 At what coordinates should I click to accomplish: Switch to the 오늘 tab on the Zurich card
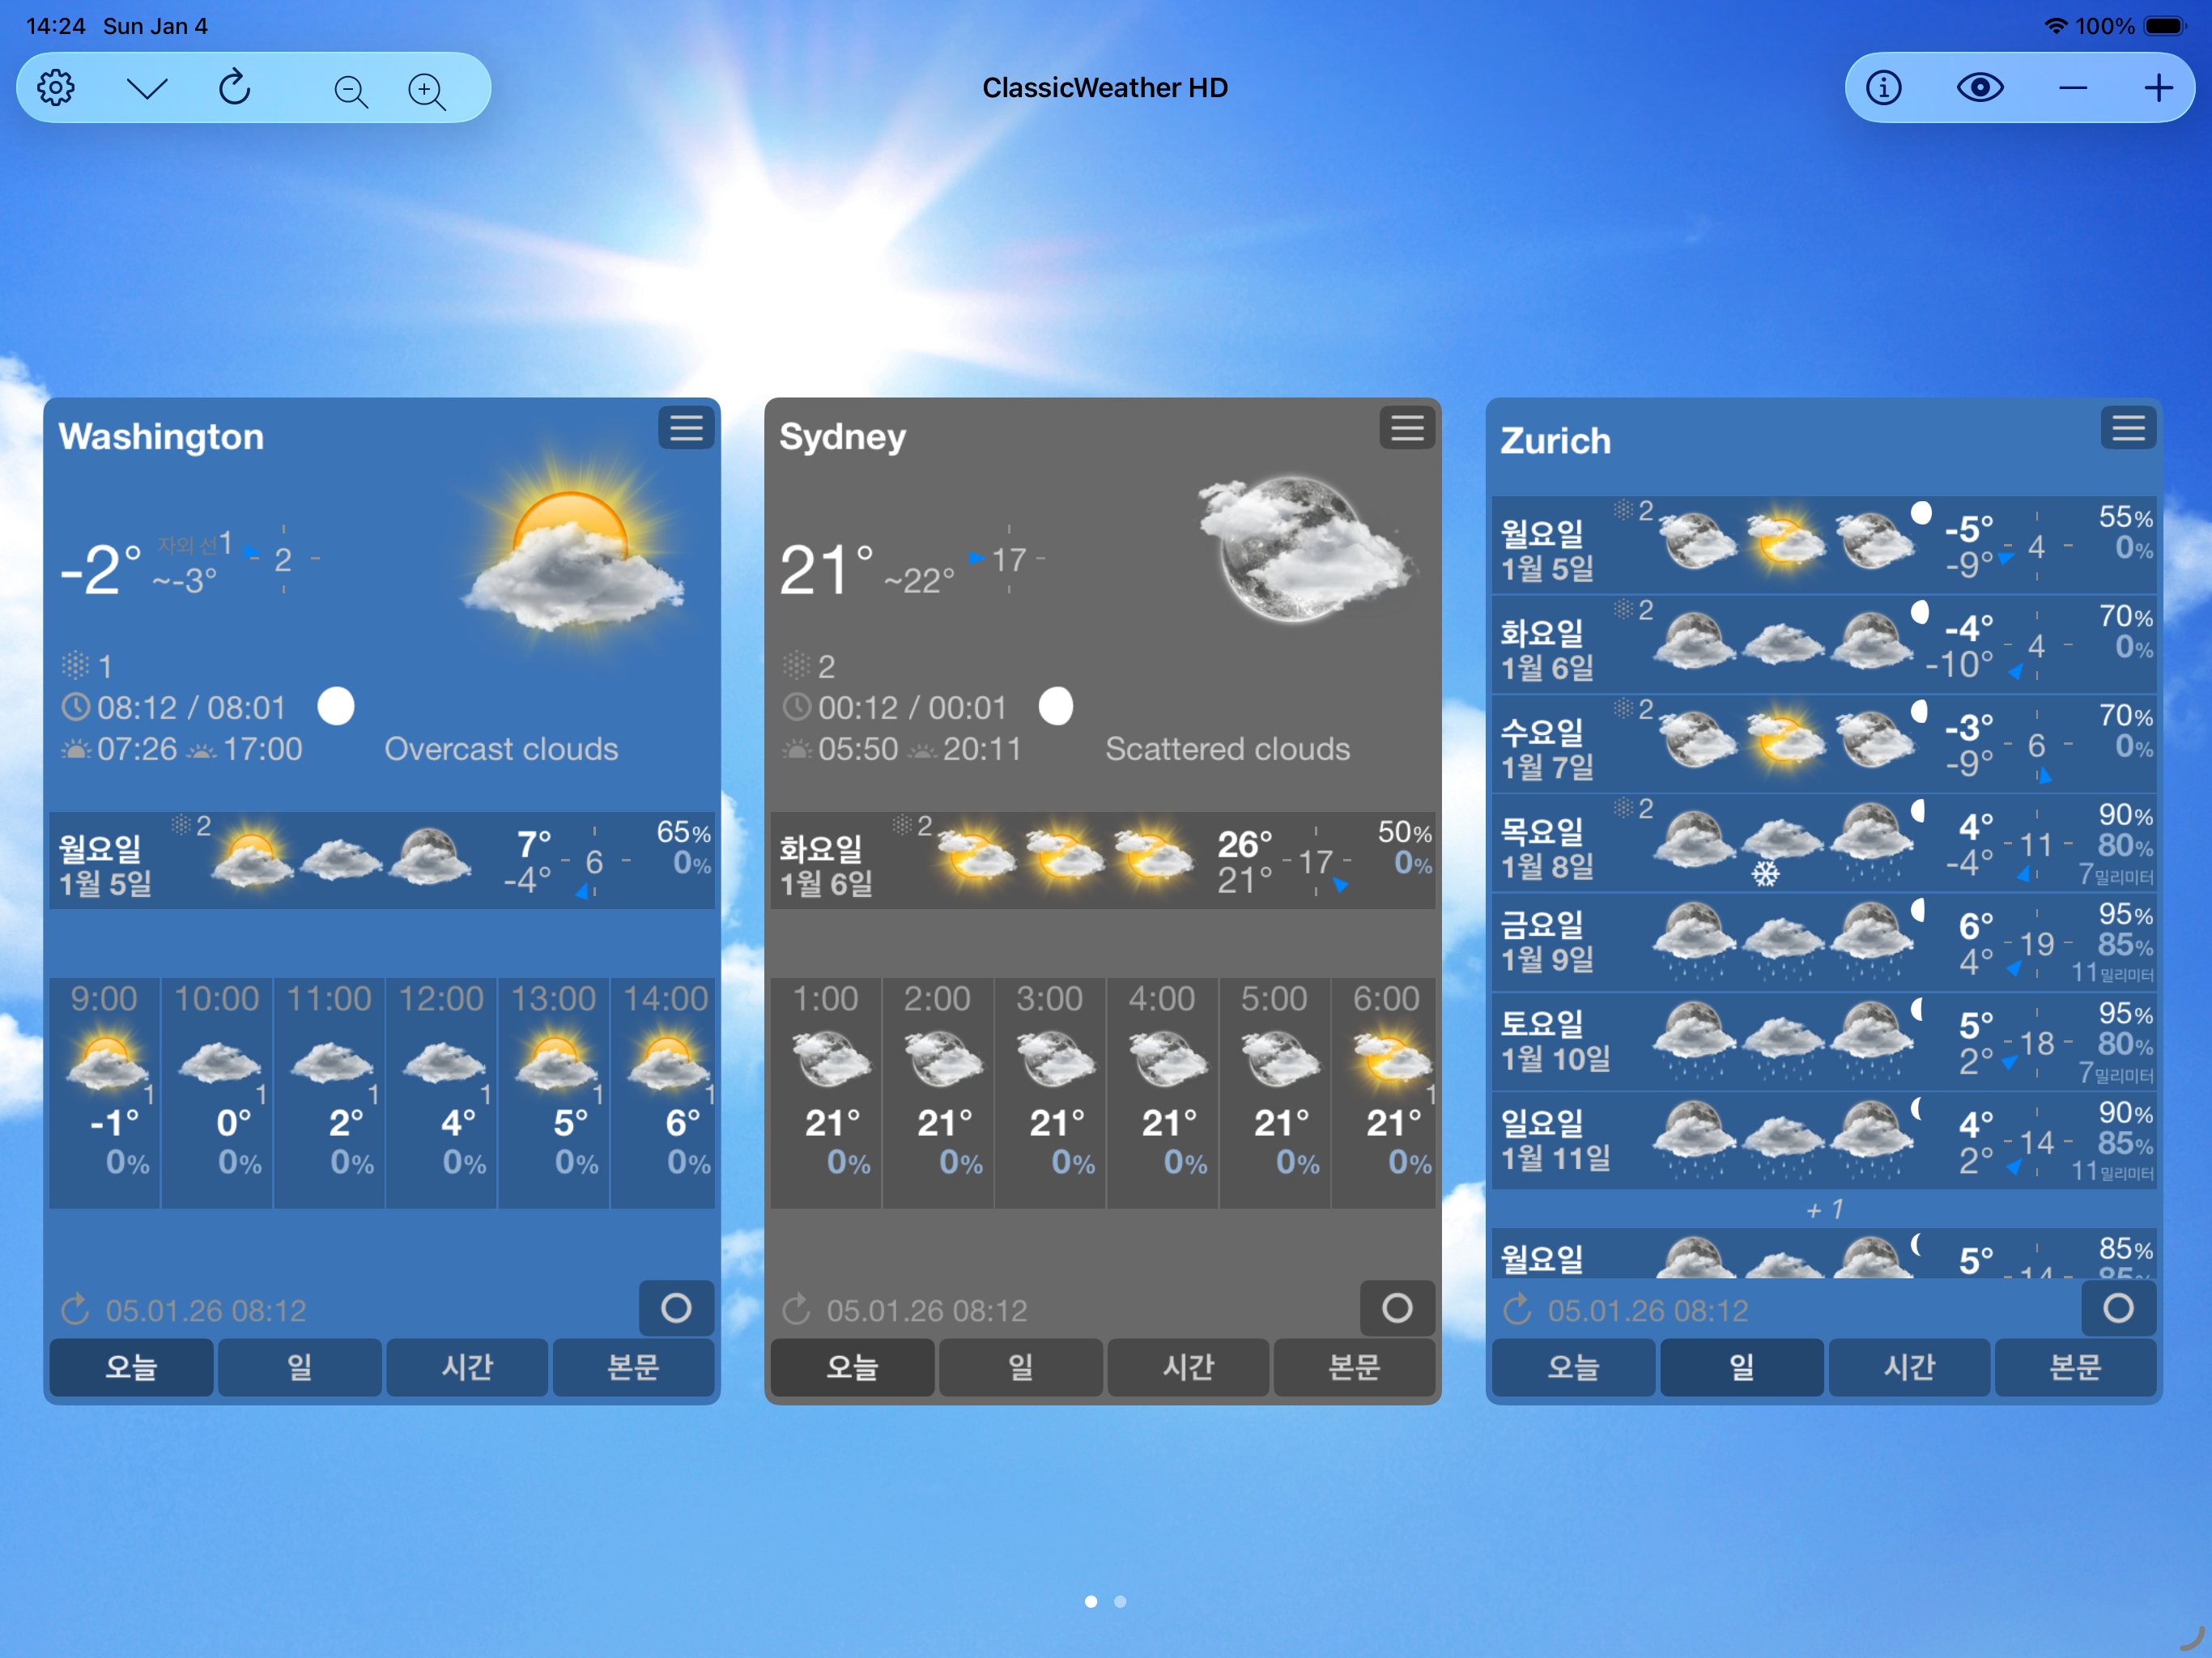click(x=1573, y=1367)
